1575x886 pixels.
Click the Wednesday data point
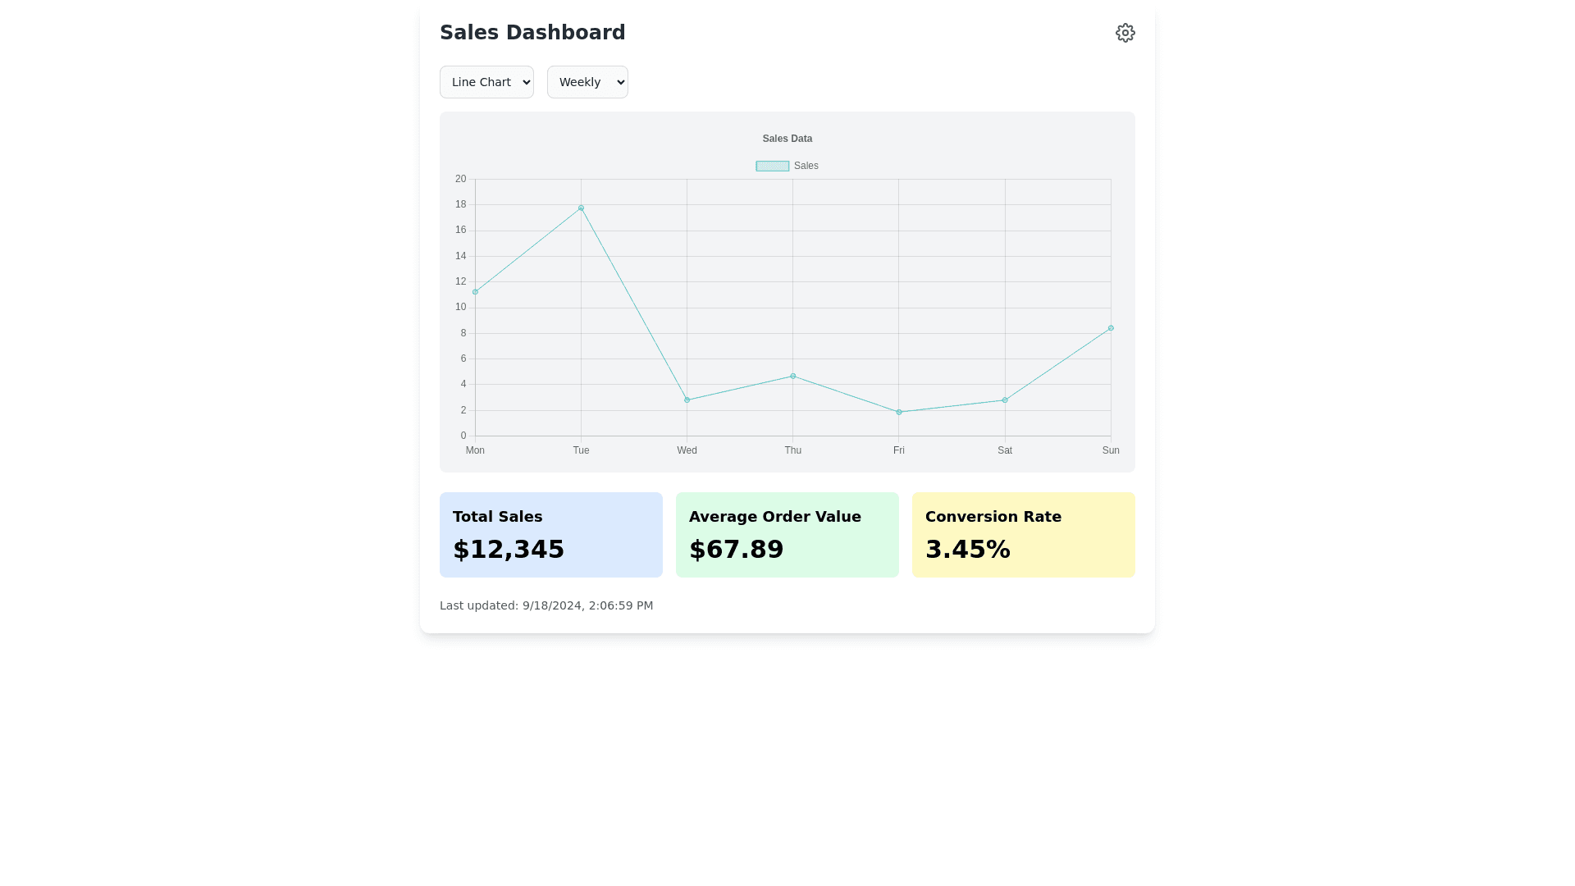[x=687, y=400]
